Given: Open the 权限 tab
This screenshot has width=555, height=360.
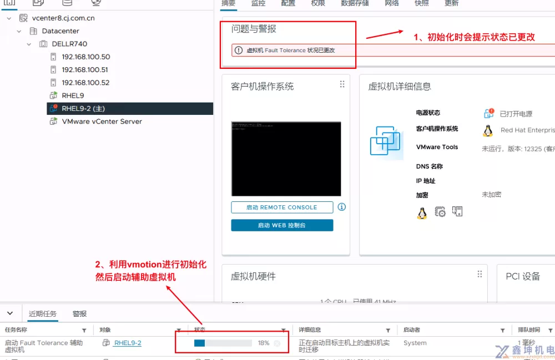Looking at the screenshot, I should coord(318,3).
